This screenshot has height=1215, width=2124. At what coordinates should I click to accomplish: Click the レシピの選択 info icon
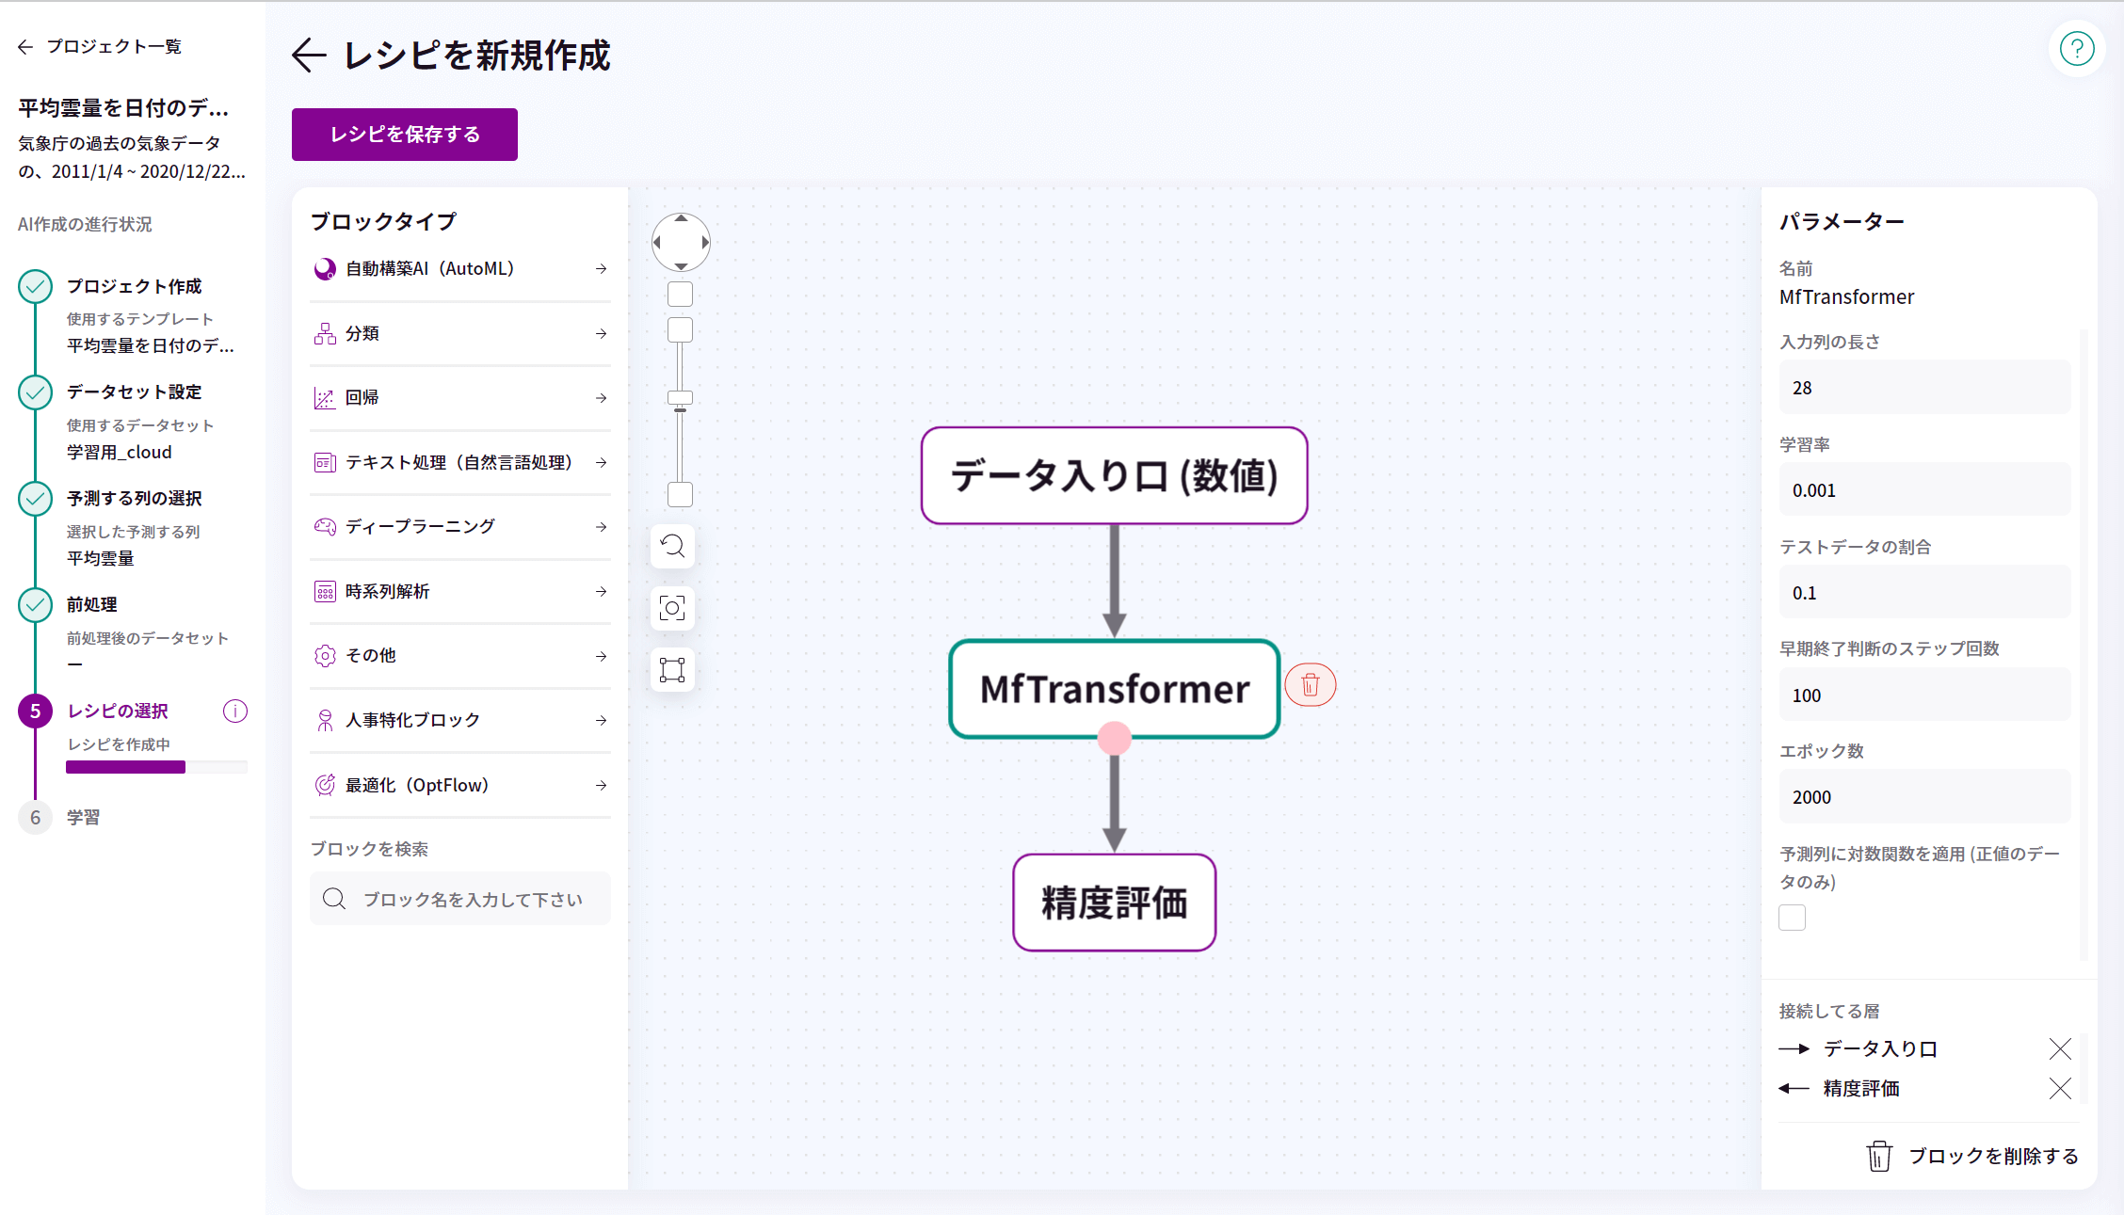235,711
